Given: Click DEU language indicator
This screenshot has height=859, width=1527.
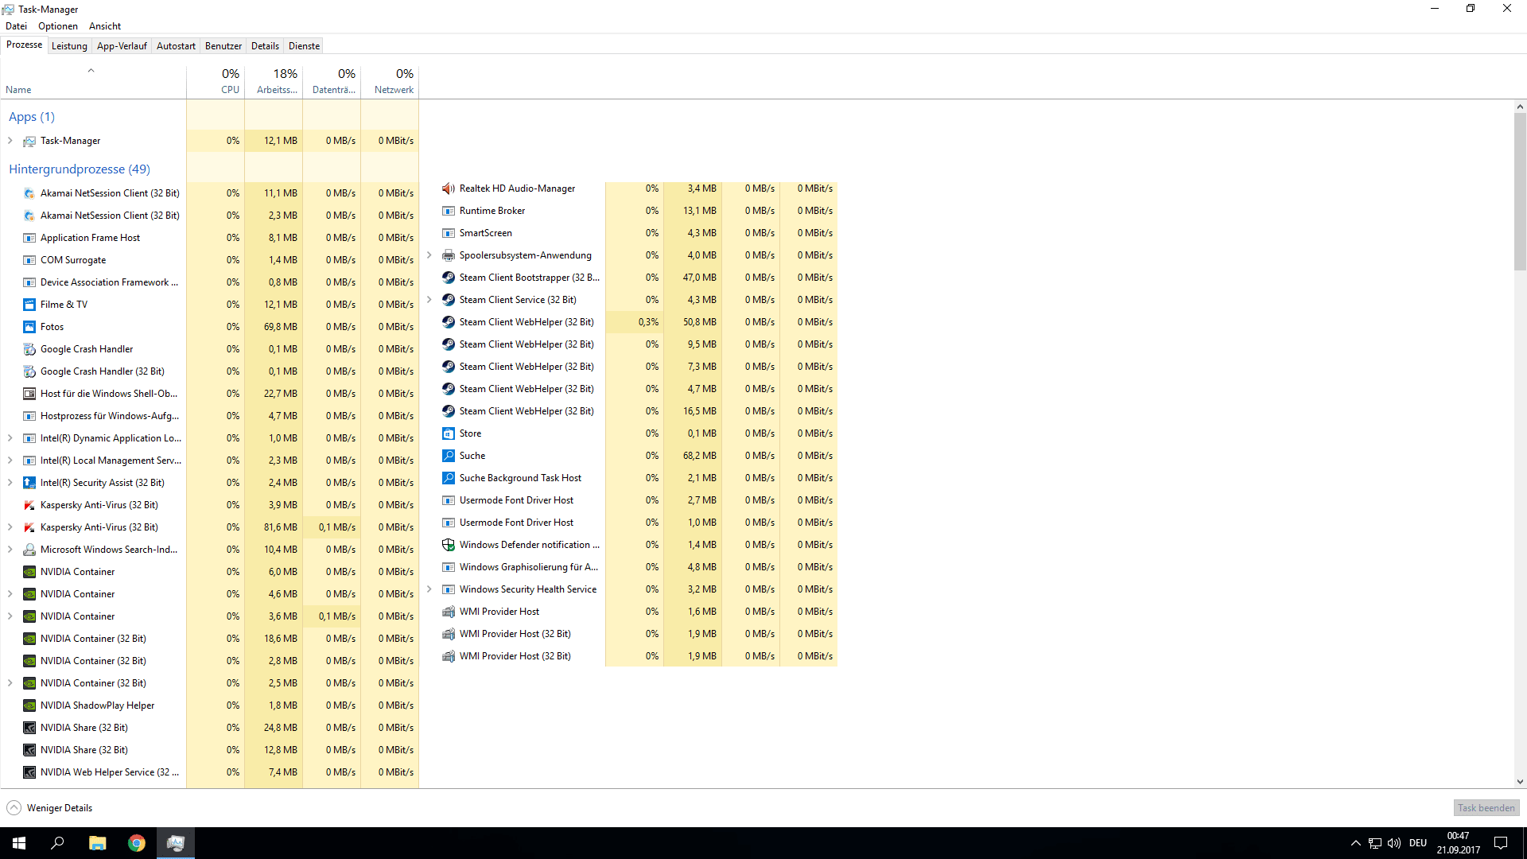Looking at the screenshot, I should tap(1418, 843).
